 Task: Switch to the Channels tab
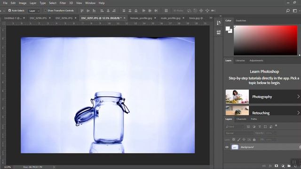[241, 119]
